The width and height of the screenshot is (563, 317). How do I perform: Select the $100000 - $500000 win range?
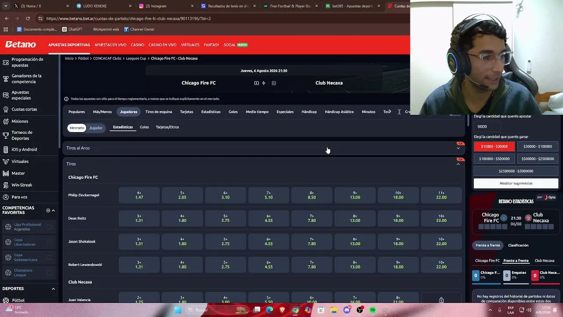[494, 159]
